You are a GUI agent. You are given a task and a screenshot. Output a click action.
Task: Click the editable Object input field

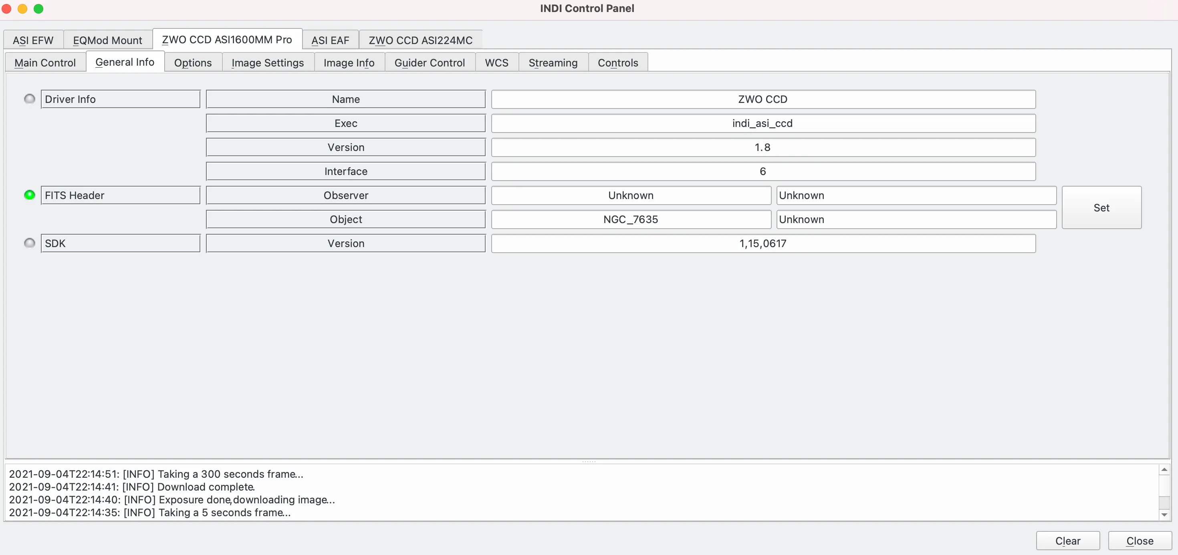click(916, 219)
